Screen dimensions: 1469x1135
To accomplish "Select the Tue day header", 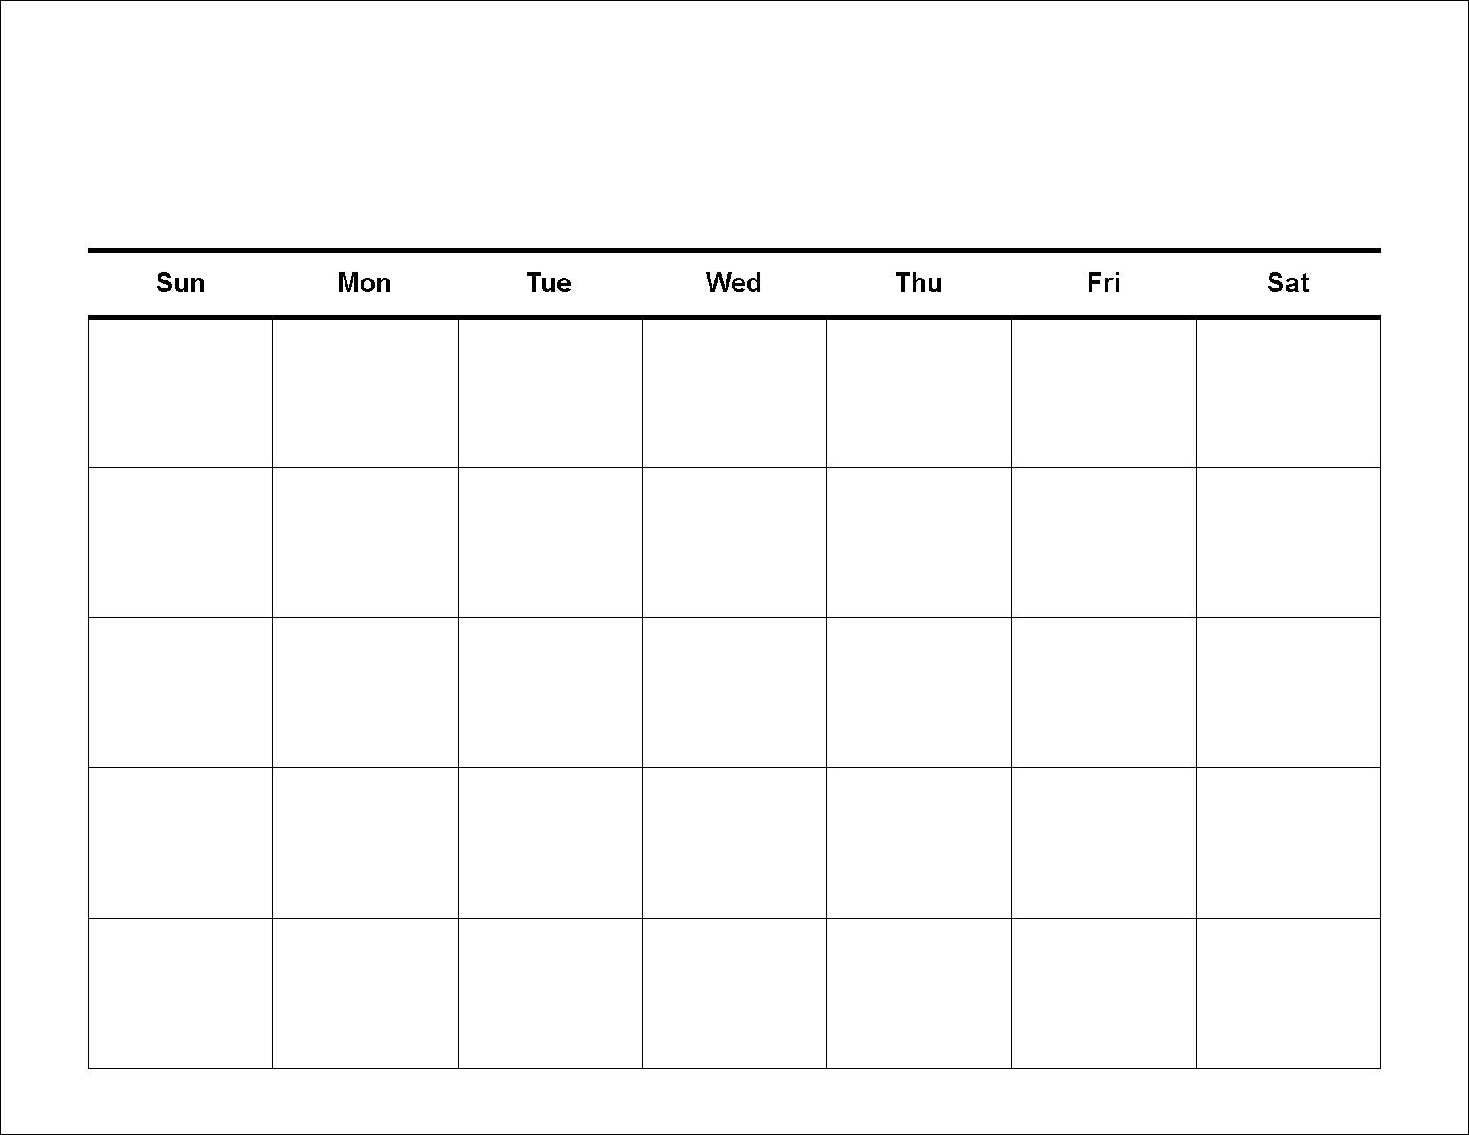I will 548,283.
